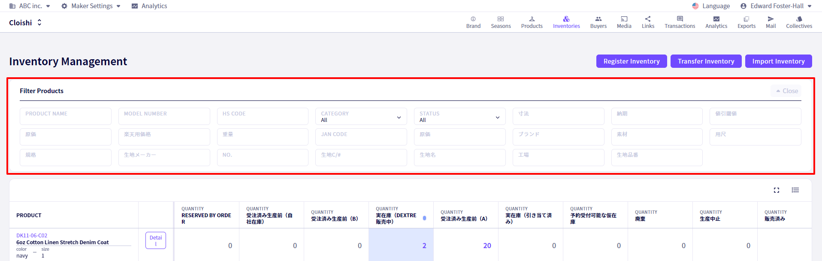Click the fullscreen table icon
The height and width of the screenshot is (261, 822).
point(776,190)
